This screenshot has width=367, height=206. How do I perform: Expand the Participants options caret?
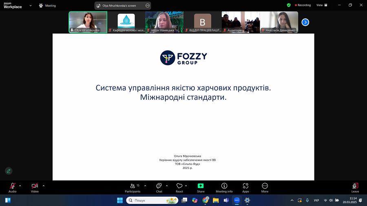(x=145, y=186)
